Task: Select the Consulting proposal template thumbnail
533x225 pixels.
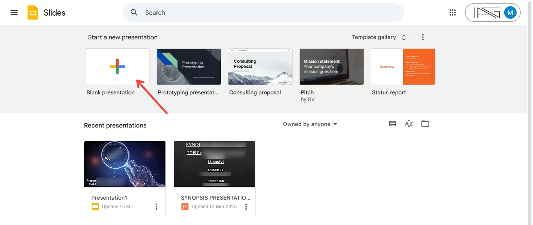Action: click(260, 67)
